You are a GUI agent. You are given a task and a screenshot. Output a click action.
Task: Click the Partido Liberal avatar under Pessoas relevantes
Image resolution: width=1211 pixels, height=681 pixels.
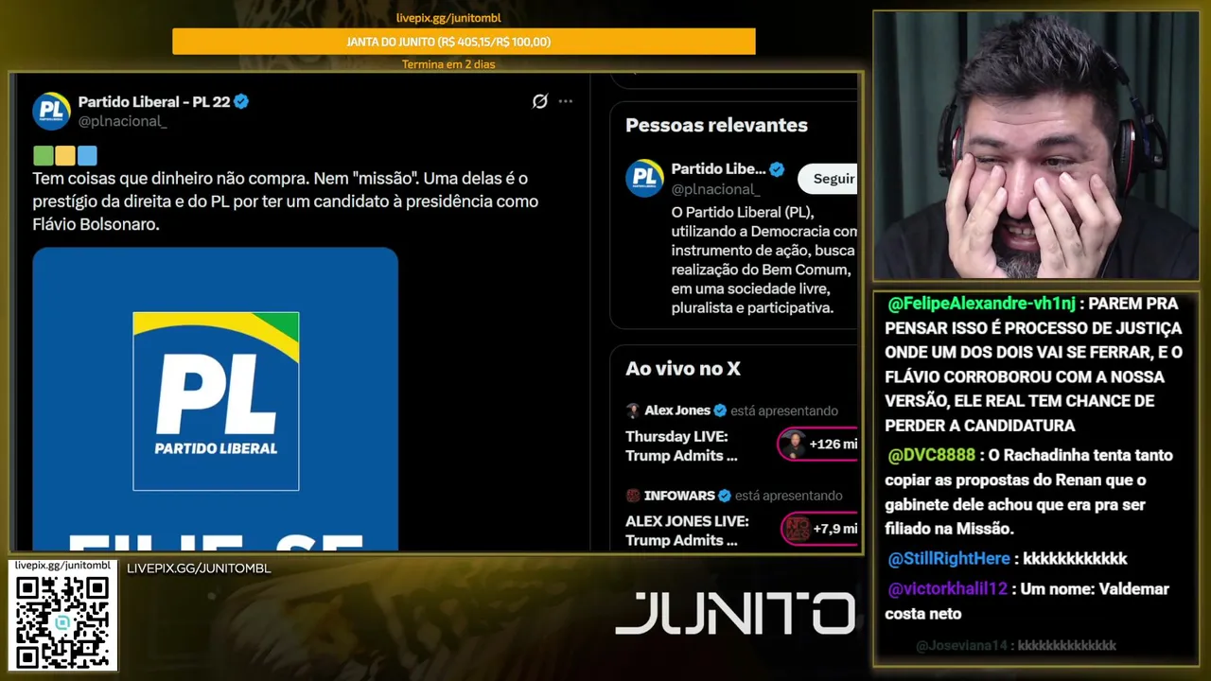tap(644, 178)
